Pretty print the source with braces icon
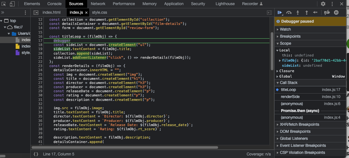 (36, 154)
